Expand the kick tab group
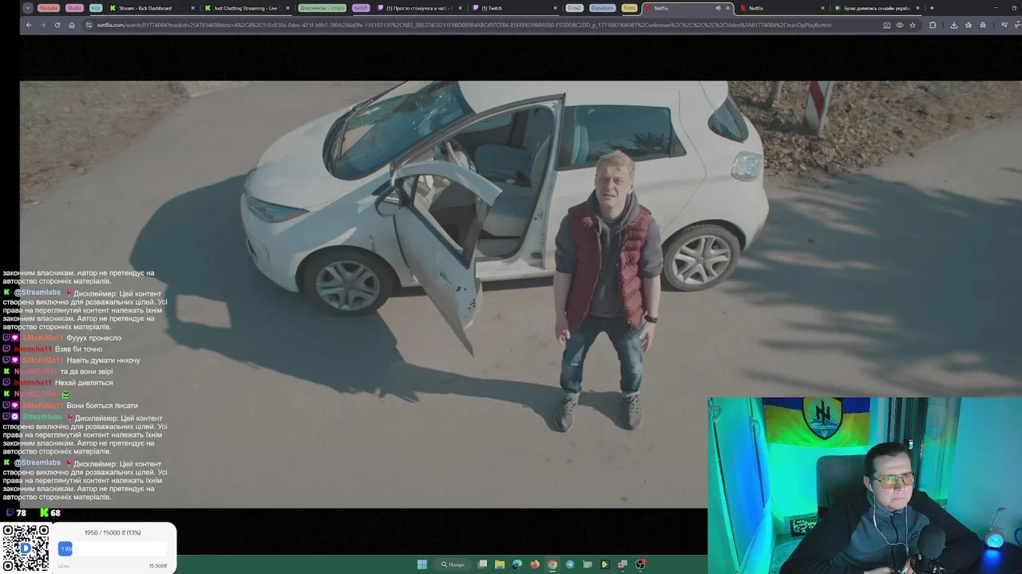The width and height of the screenshot is (1022, 574). pos(96,8)
